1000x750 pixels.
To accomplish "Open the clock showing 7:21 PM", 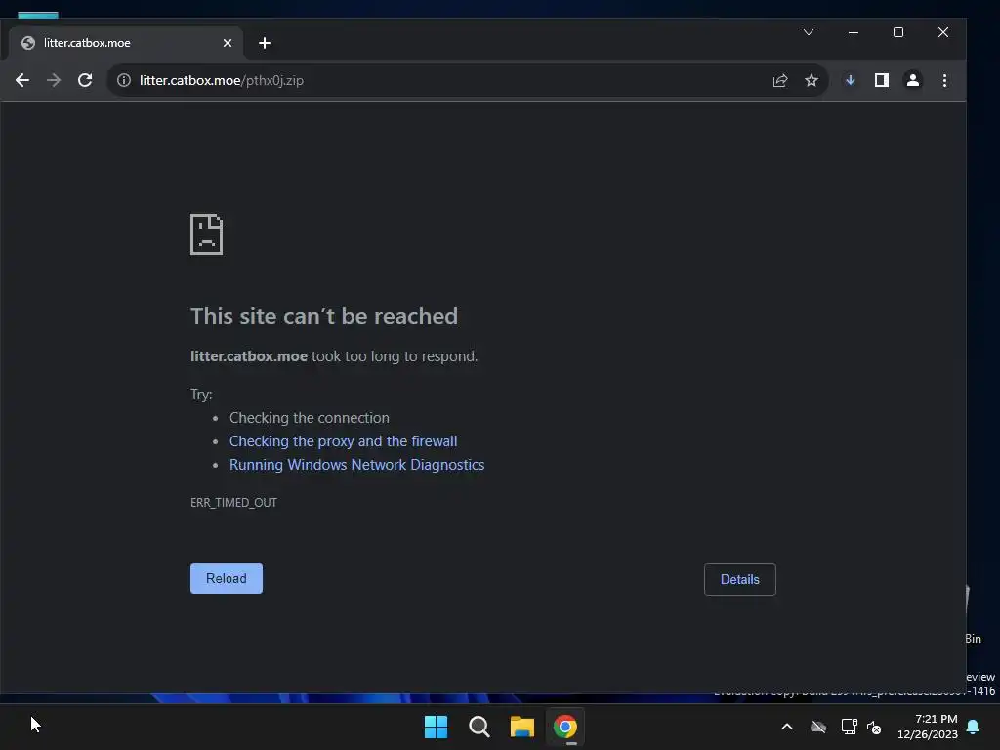I will coord(928,727).
